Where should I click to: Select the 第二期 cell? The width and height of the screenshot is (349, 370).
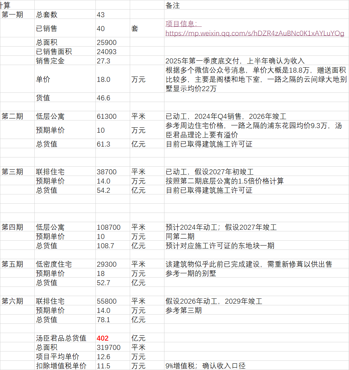coord(17,116)
